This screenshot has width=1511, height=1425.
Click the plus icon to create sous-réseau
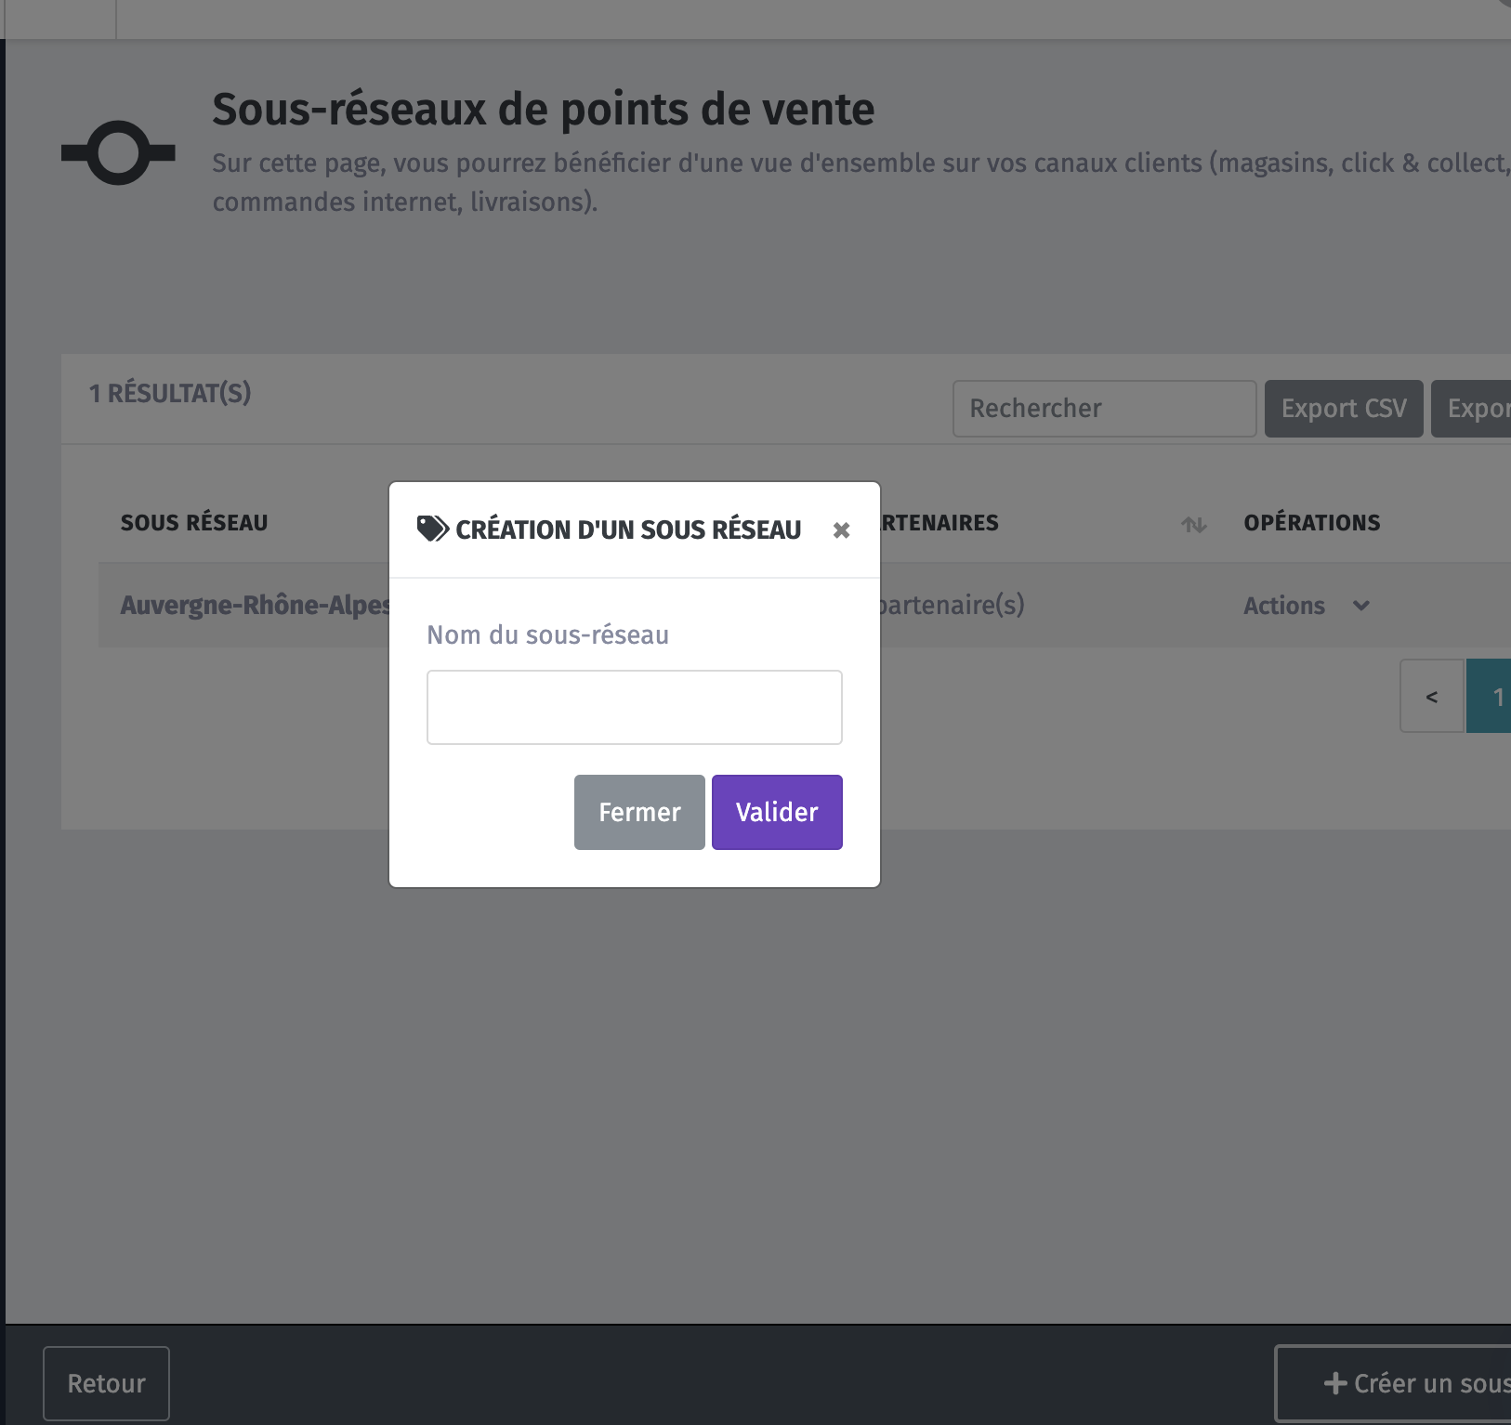coord(1335,1383)
